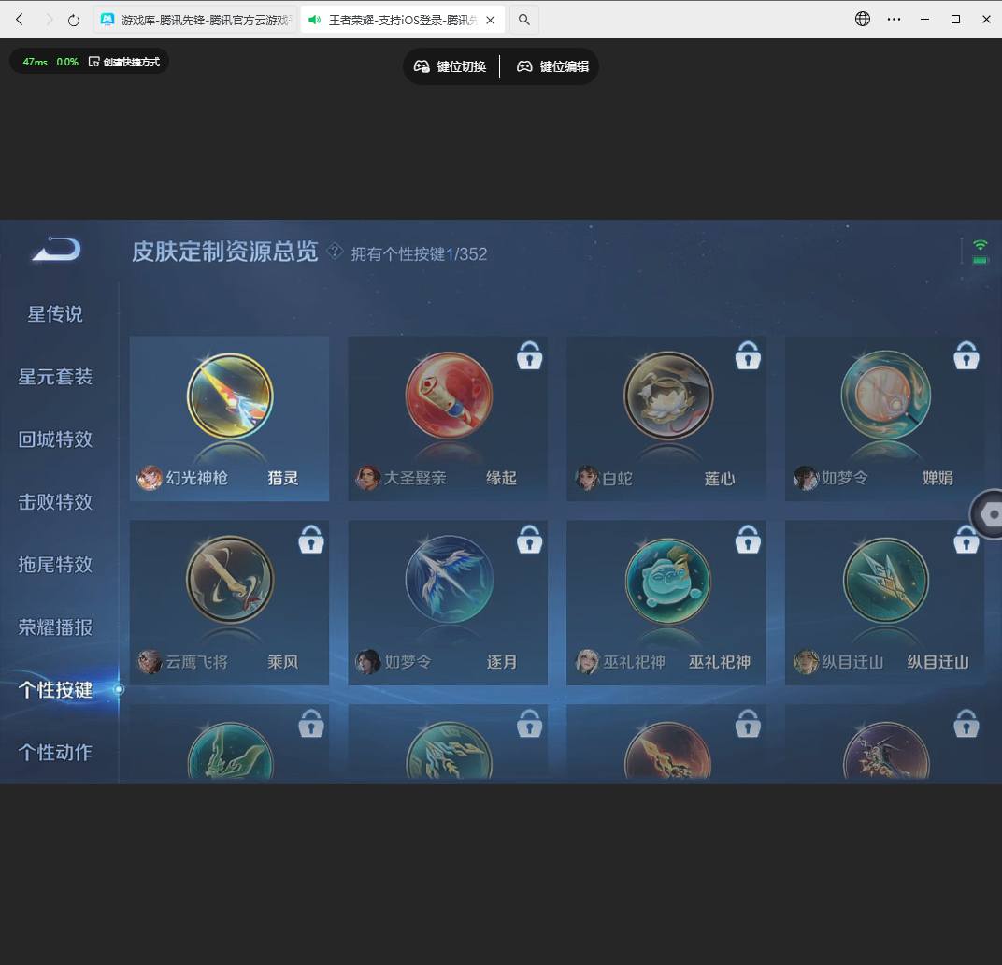The image size is (1002, 965).
Task: Click the lock icon on 巫礼祀神 item
Action: click(748, 540)
